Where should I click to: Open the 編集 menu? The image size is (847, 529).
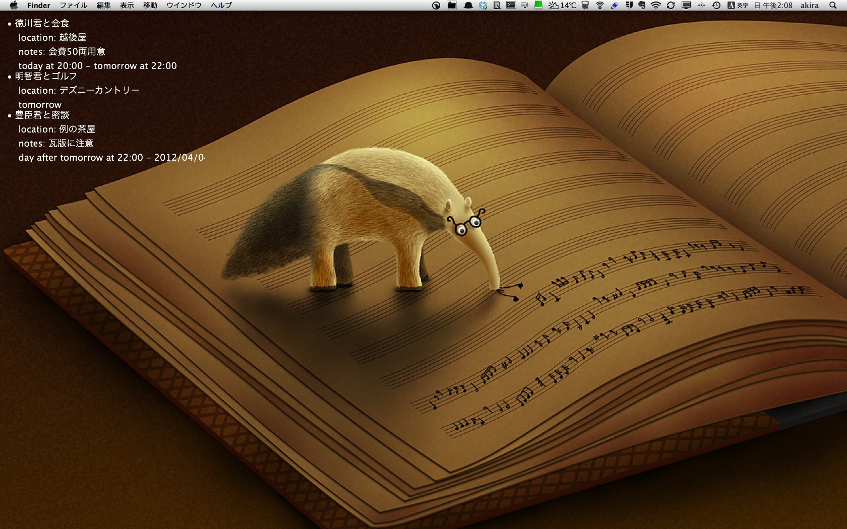(x=104, y=5)
